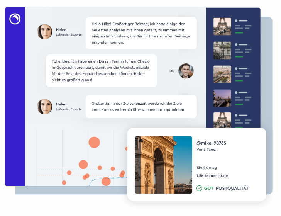Click the '1.5K Kommentare' comments count
Screen dimensions: 281x216
[212, 176]
